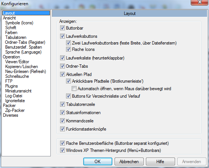Select Kopieren/Löschen in the tree
This screenshot has width=209, height=168.
(x=22, y=67)
